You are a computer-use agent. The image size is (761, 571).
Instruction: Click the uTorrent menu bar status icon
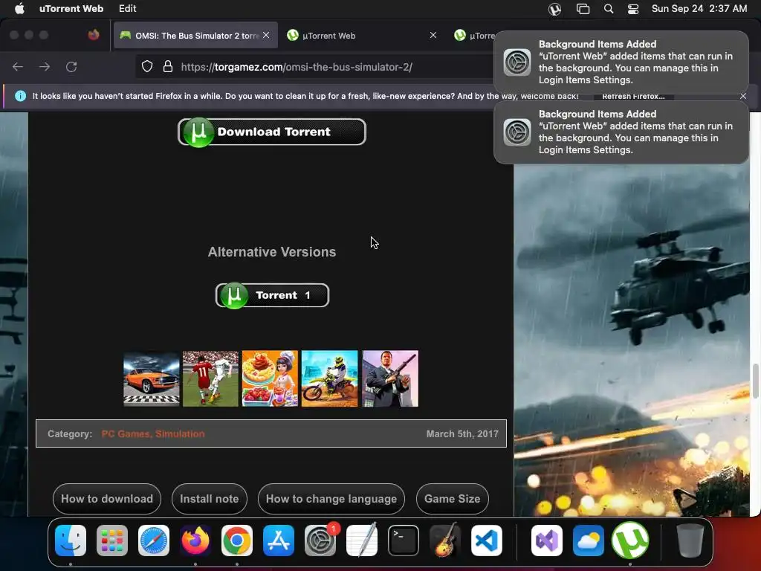[554, 9]
